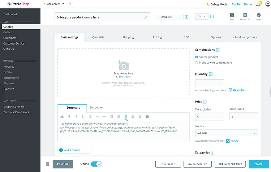This screenshot has width=271, height=172.
Task: Toggle strikethrough formatting in summary editor
Action: [90, 117]
